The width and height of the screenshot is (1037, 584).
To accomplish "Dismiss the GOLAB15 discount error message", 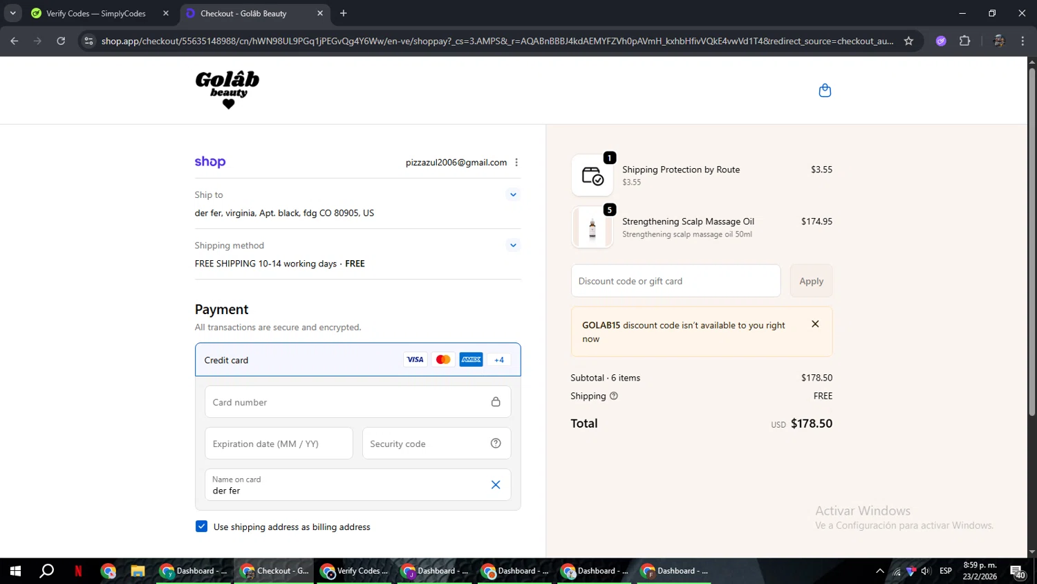I will point(815,324).
